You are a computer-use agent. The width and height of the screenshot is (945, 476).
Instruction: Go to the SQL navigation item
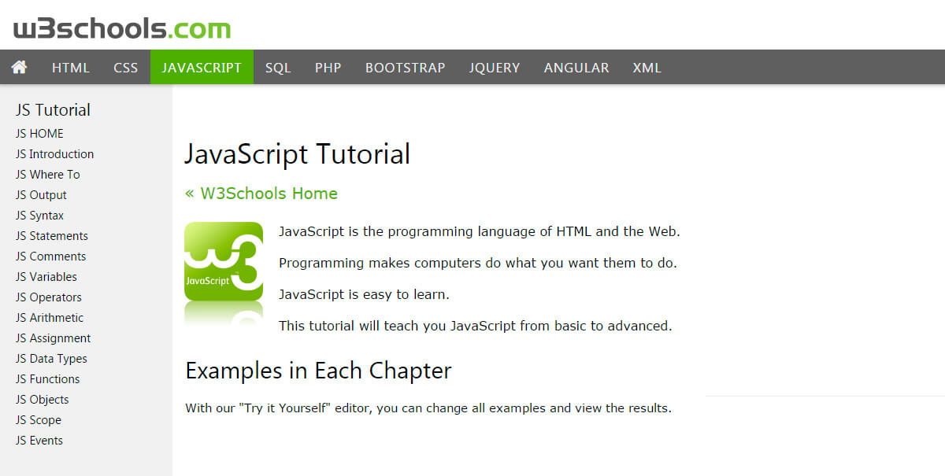coord(278,68)
